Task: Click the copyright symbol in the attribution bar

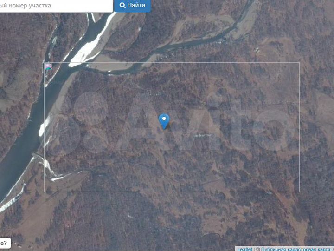Action: [258, 249]
